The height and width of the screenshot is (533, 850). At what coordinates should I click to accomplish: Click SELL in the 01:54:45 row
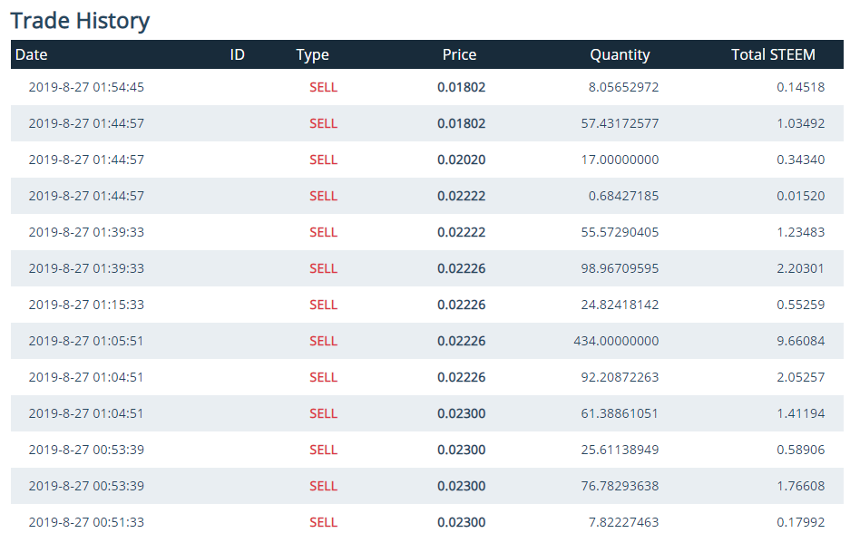pos(323,87)
